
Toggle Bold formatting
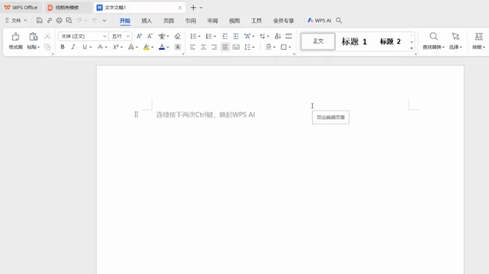tap(62, 47)
